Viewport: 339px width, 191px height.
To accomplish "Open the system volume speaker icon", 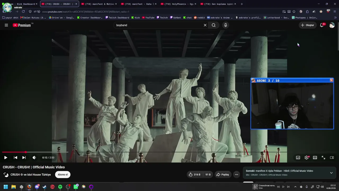I will (322, 187).
